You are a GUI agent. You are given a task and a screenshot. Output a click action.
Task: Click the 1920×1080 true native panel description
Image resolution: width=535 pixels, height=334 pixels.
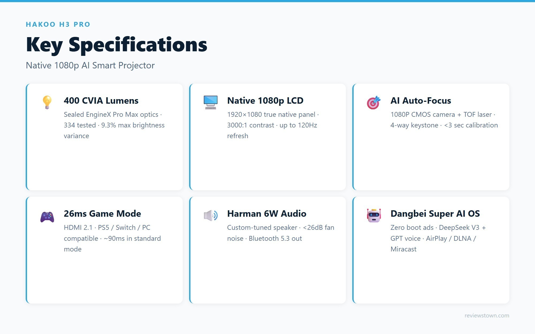[x=273, y=125]
